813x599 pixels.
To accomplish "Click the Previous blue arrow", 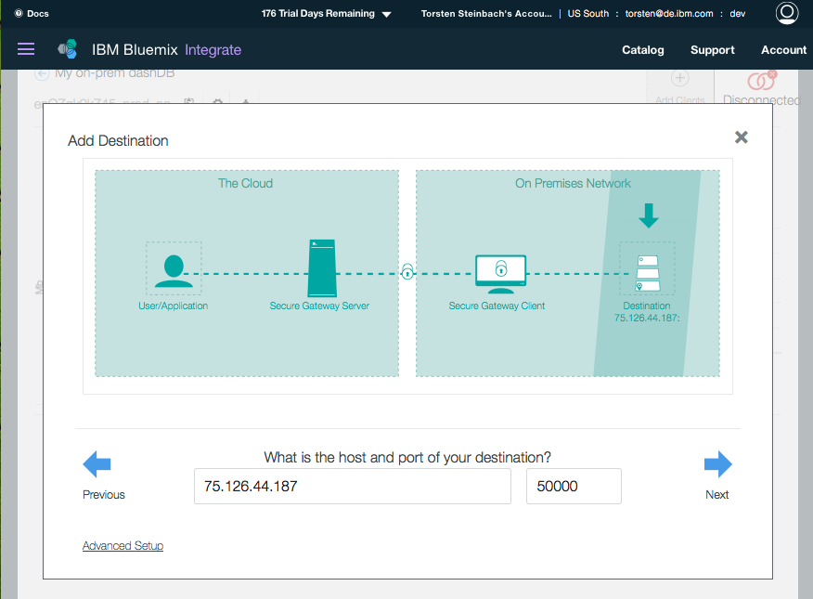I will [97, 463].
